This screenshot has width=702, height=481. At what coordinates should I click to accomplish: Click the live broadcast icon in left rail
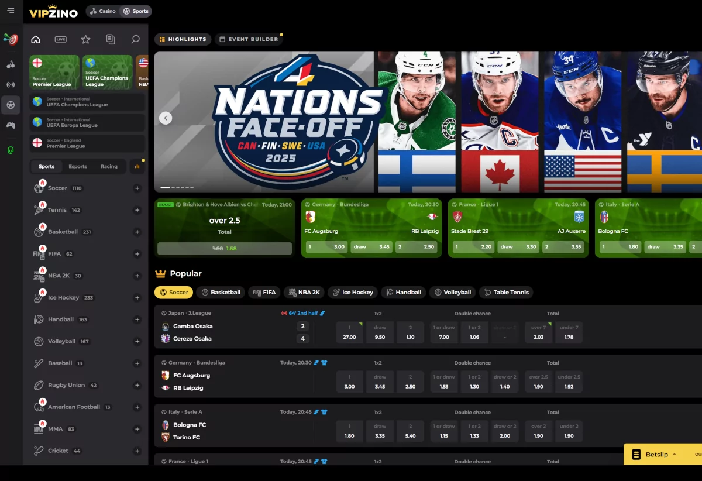[11, 84]
